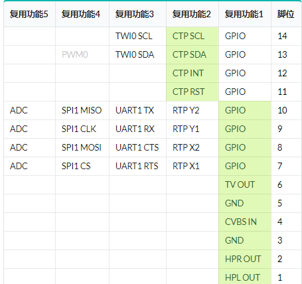Click the CTP RST cell
This screenshot has height=284, width=302.
(192, 92)
